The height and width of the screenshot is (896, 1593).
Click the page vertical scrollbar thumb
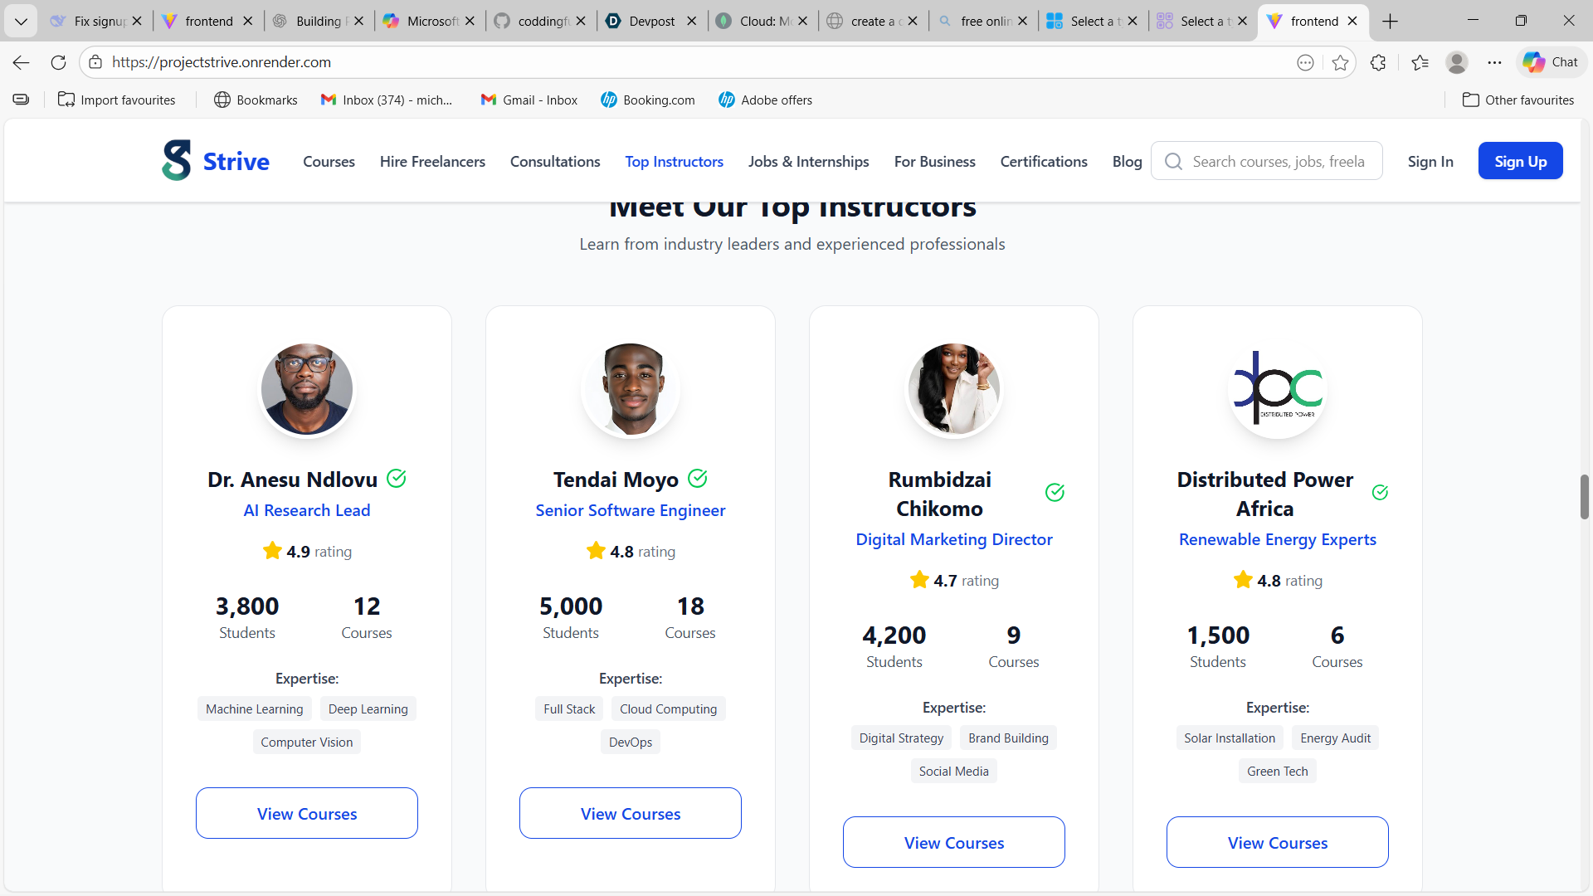1584,496
